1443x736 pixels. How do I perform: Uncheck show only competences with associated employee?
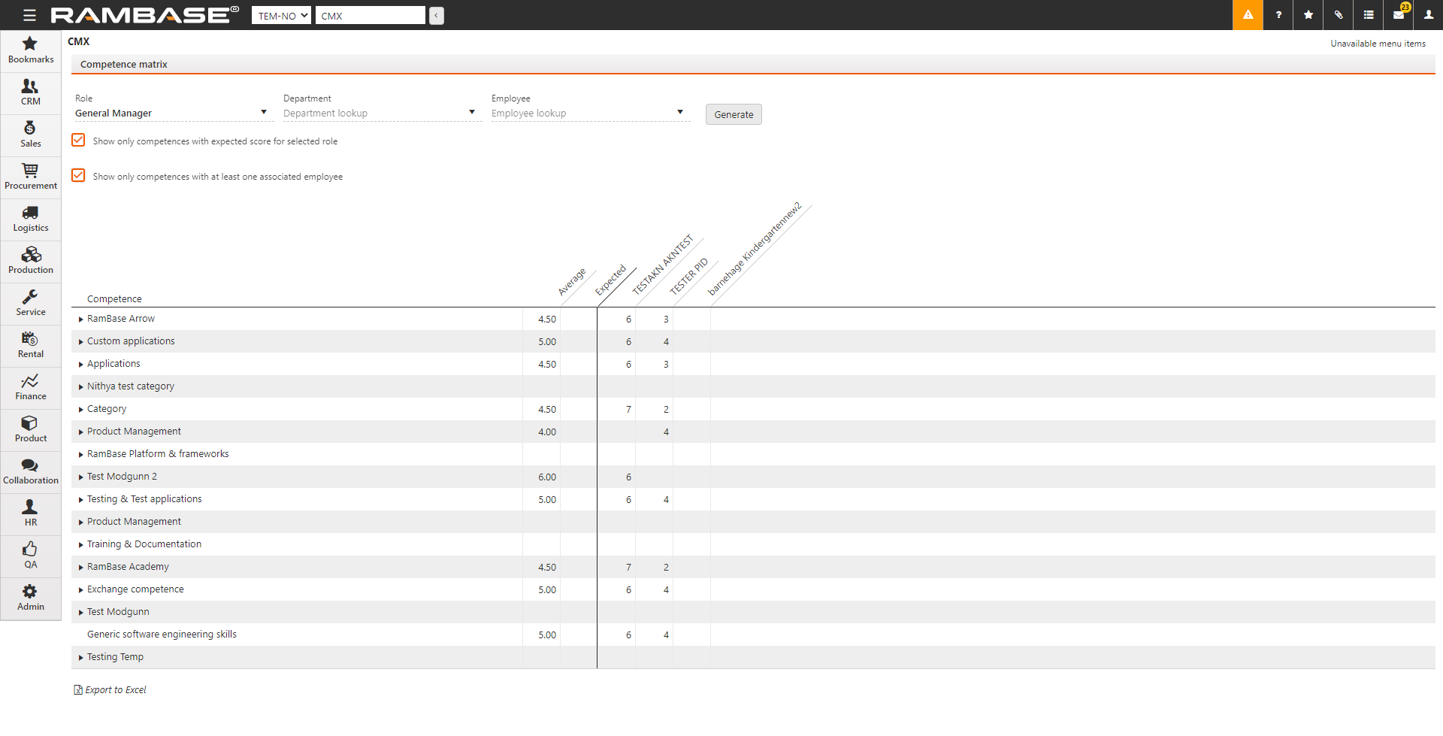click(x=78, y=176)
